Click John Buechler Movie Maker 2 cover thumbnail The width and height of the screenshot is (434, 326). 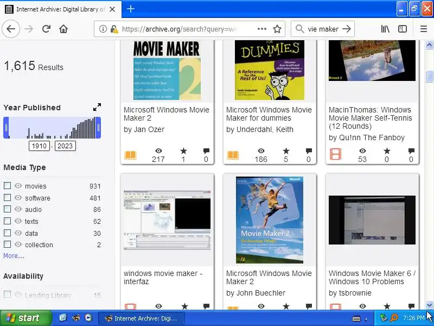270,220
